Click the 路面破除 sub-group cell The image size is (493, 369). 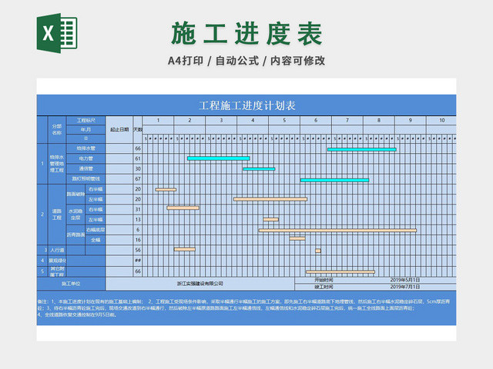click(75, 194)
